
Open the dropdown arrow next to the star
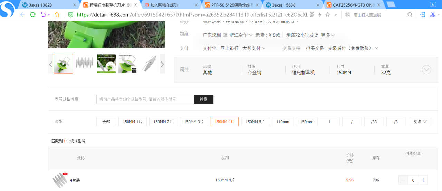[x=335, y=15]
